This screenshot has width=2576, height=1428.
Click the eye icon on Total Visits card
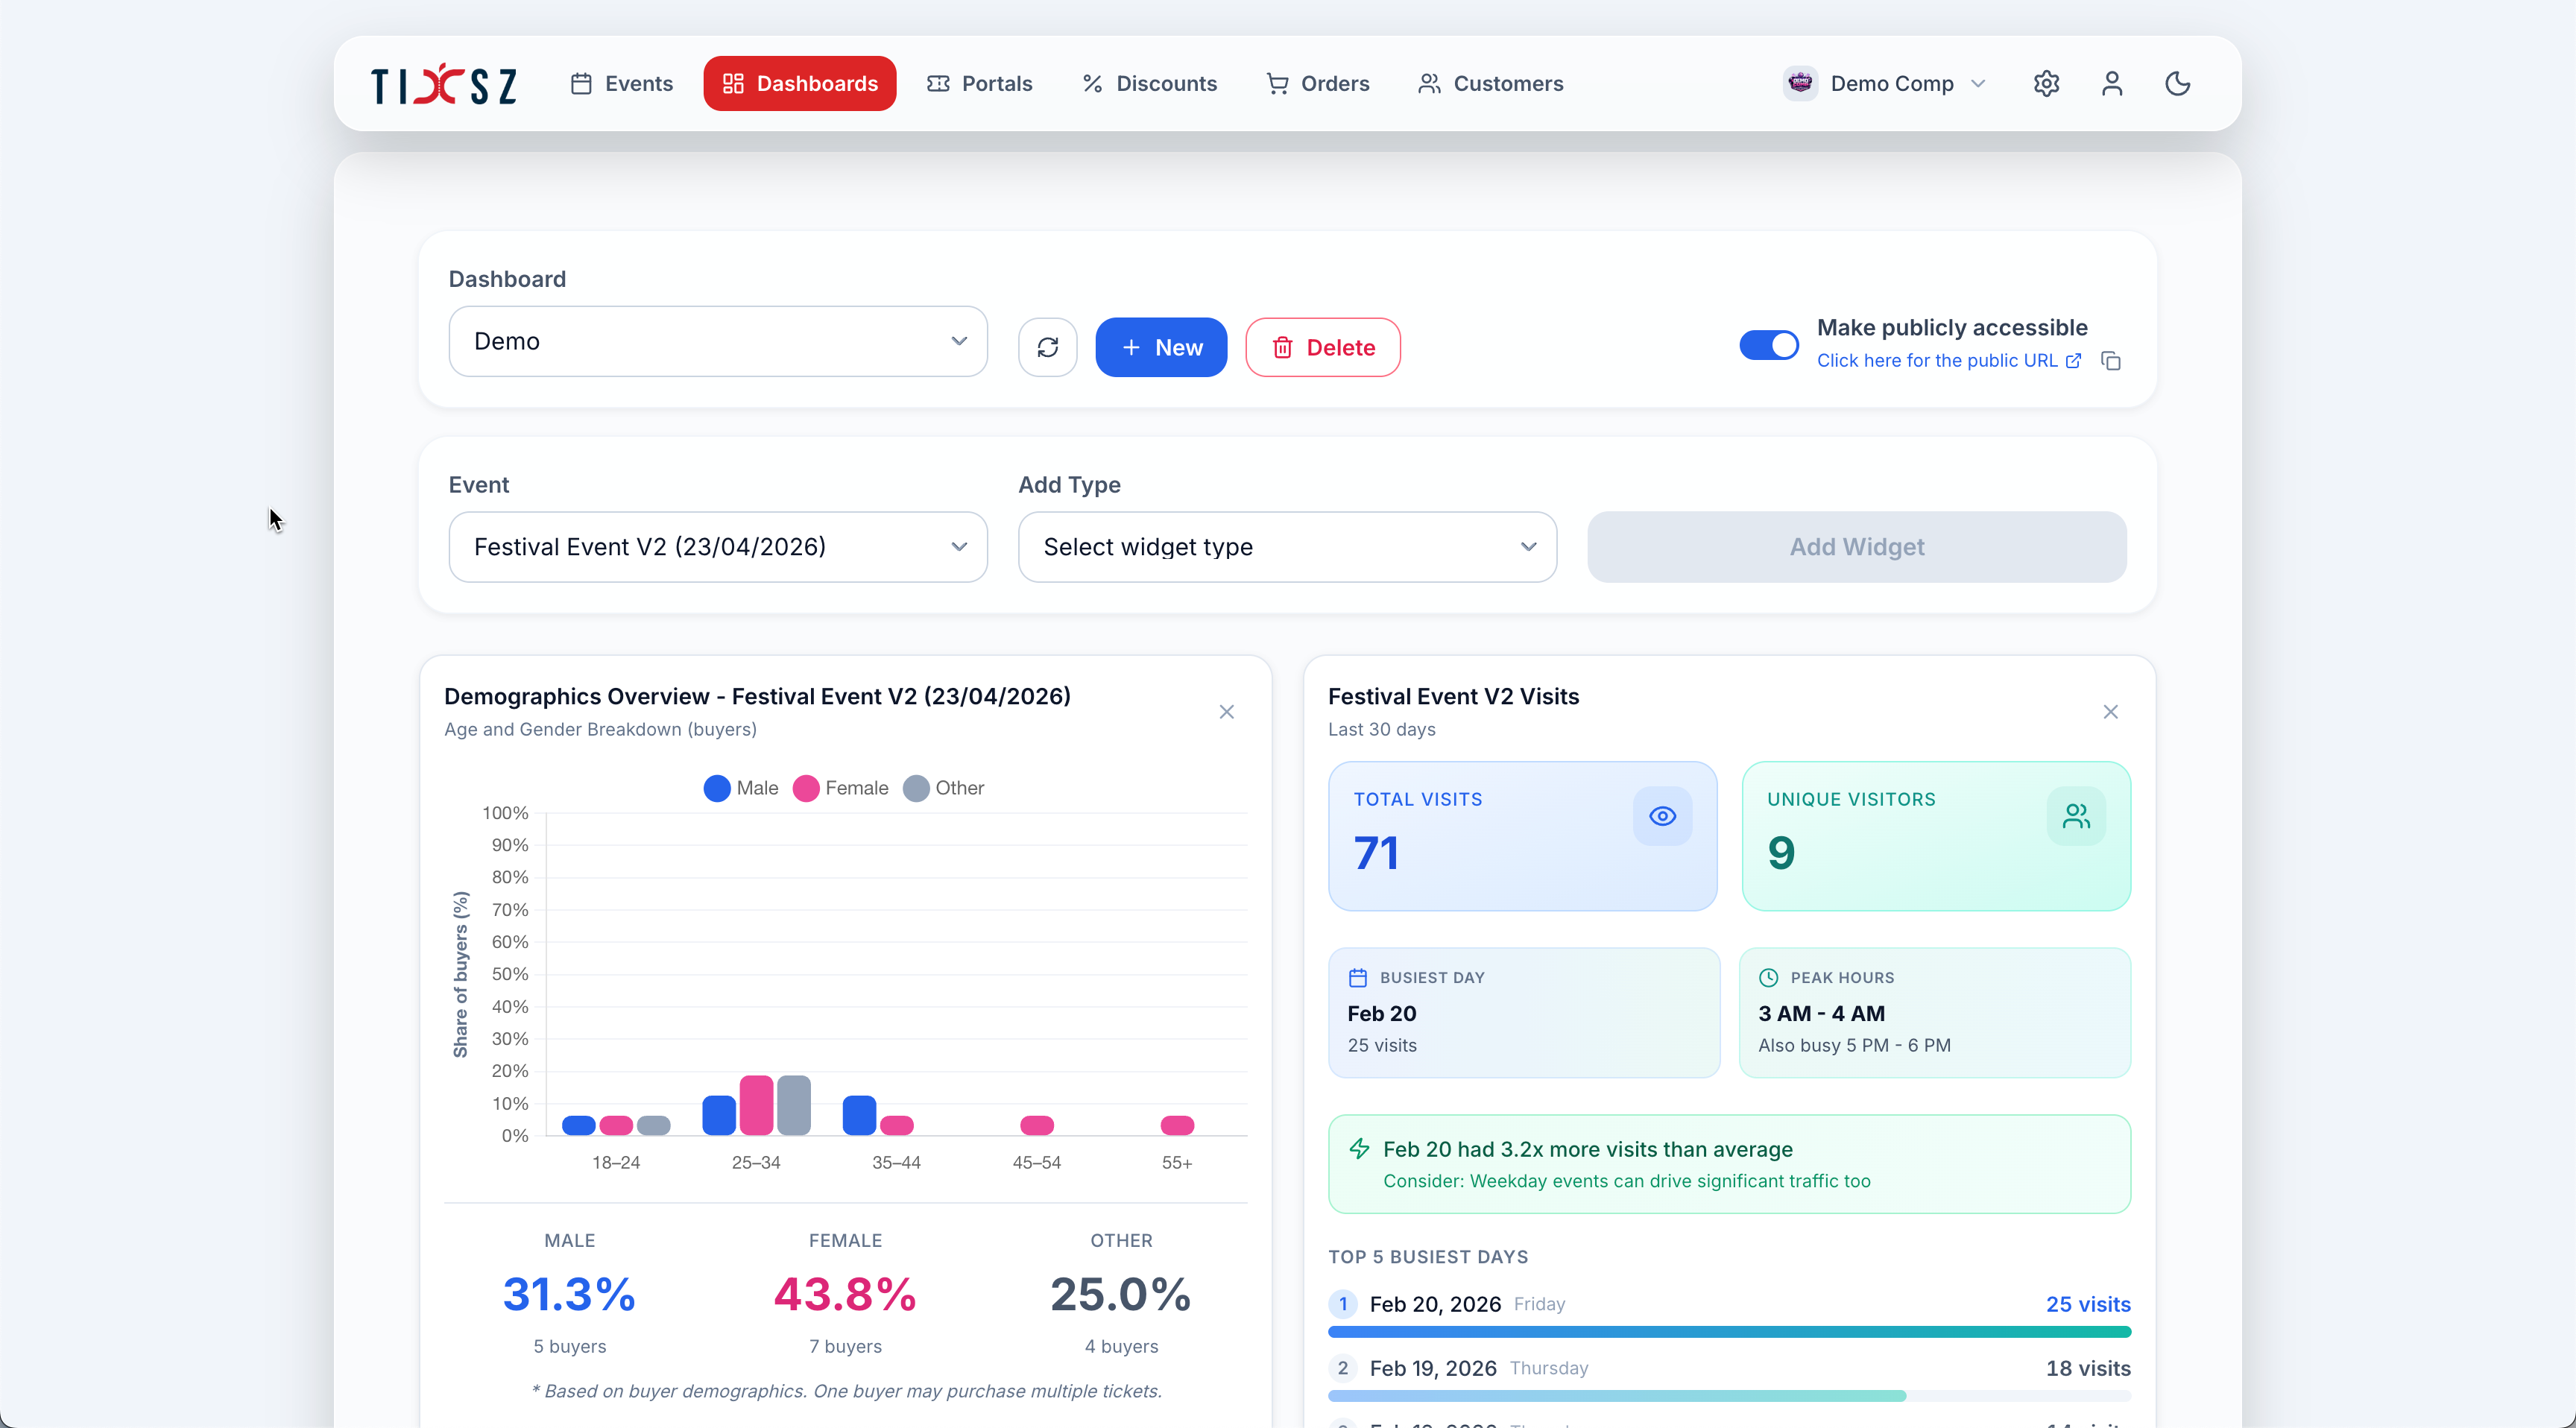pyautogui.click(x=1662, y=815)
